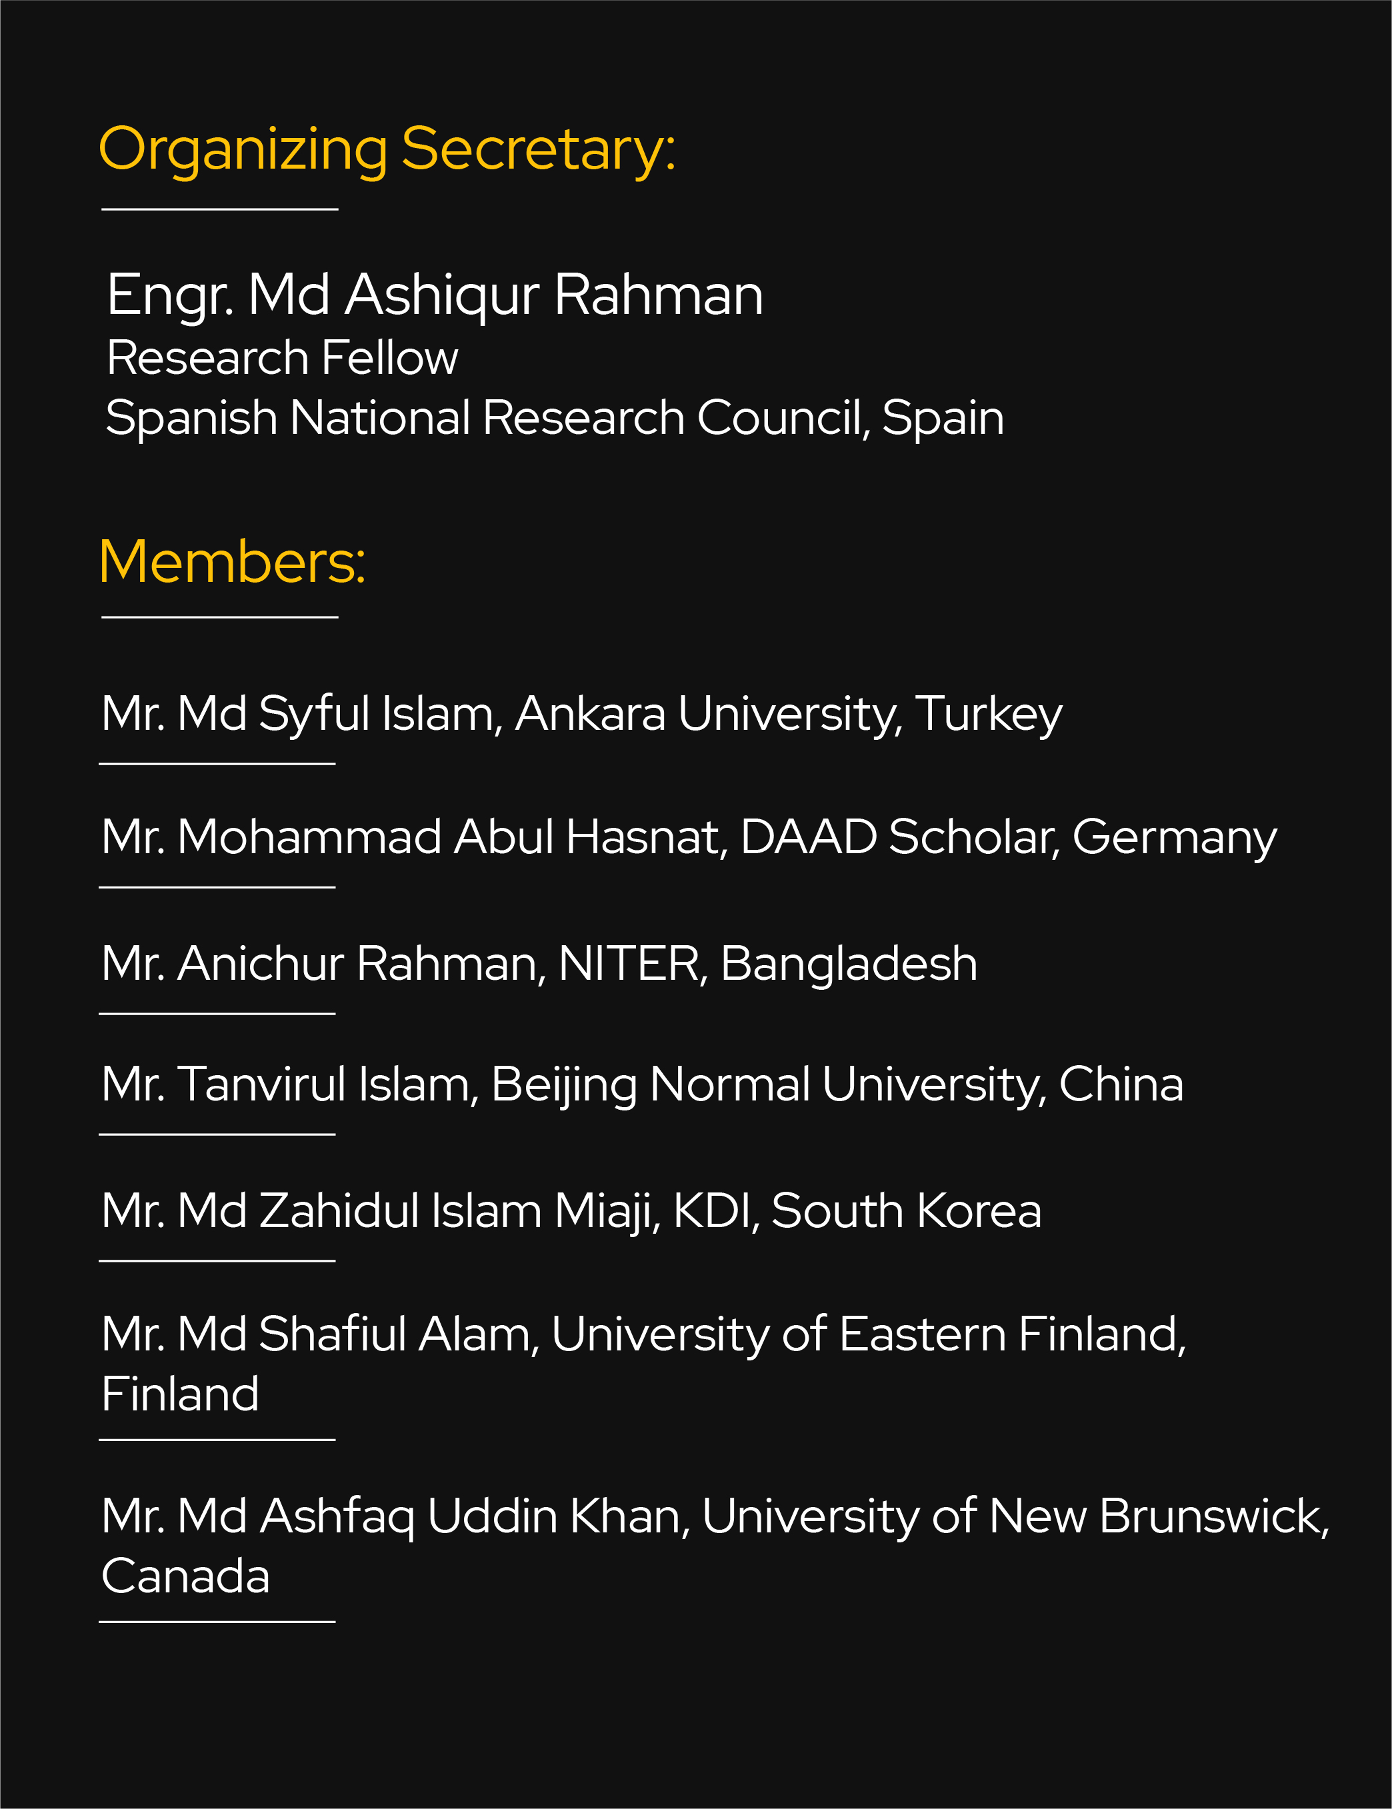This screenshot has height=1809, width=1392.
Task: Click Mr. Mohammad Abul Hasnat entry
Action: pos(689,837)
